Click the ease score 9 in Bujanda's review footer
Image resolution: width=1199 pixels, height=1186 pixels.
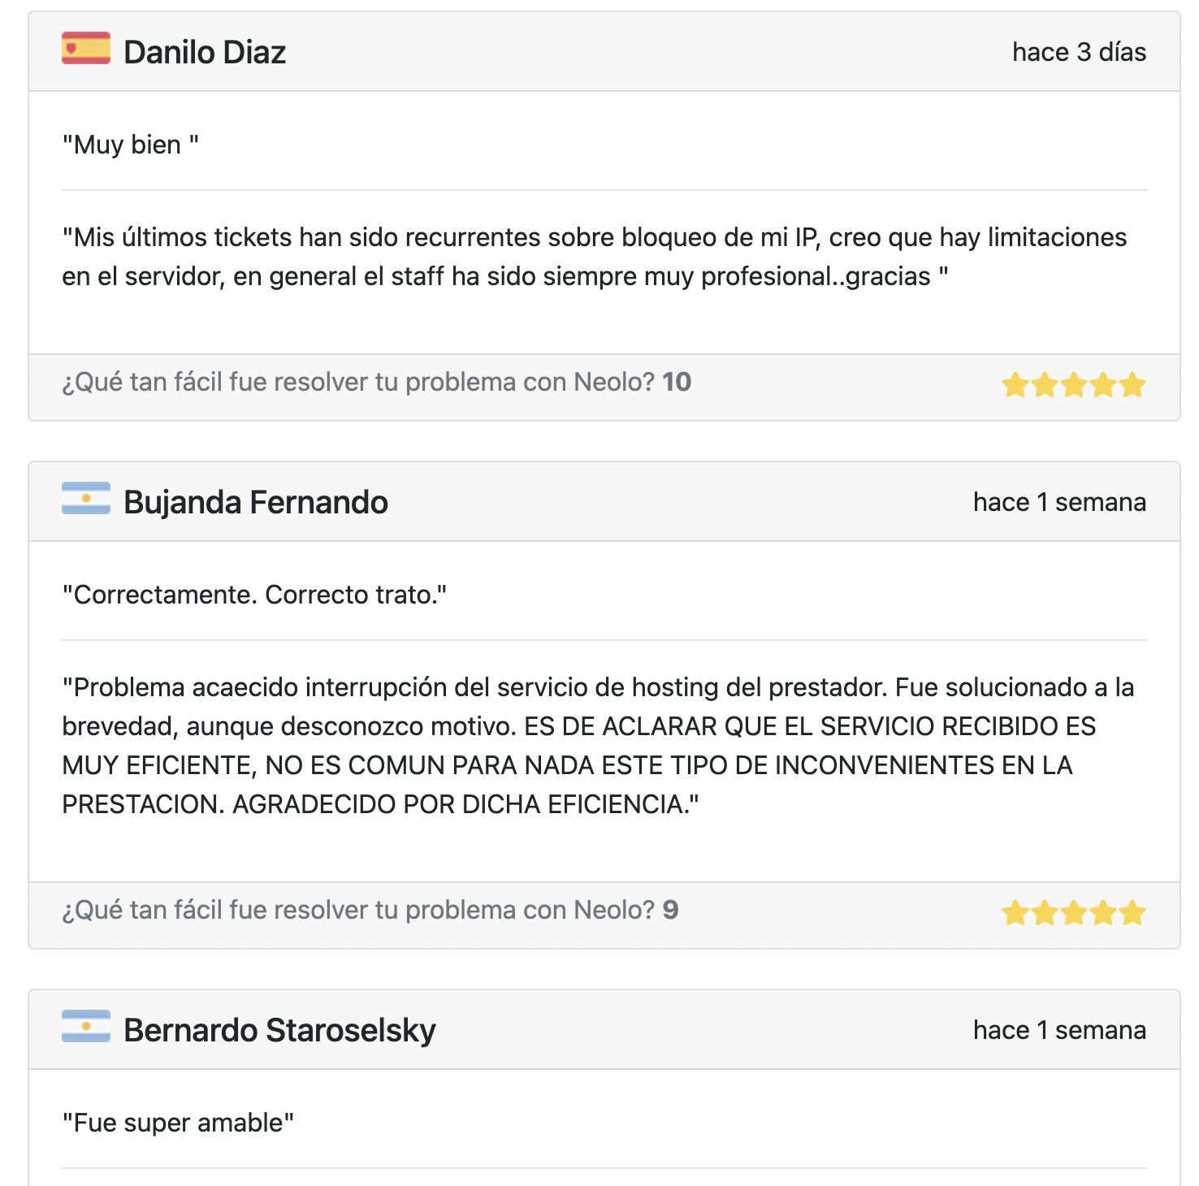[x=670, y=910]
